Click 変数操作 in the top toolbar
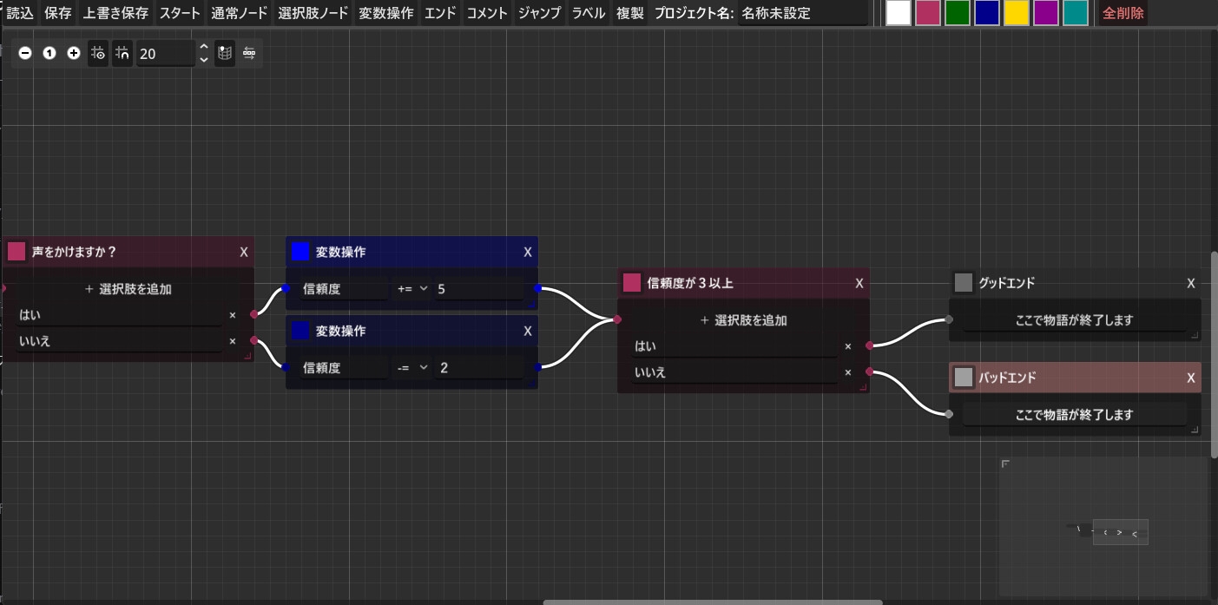1218x605 pixels. pyautogui.click(x=386, y=13)
